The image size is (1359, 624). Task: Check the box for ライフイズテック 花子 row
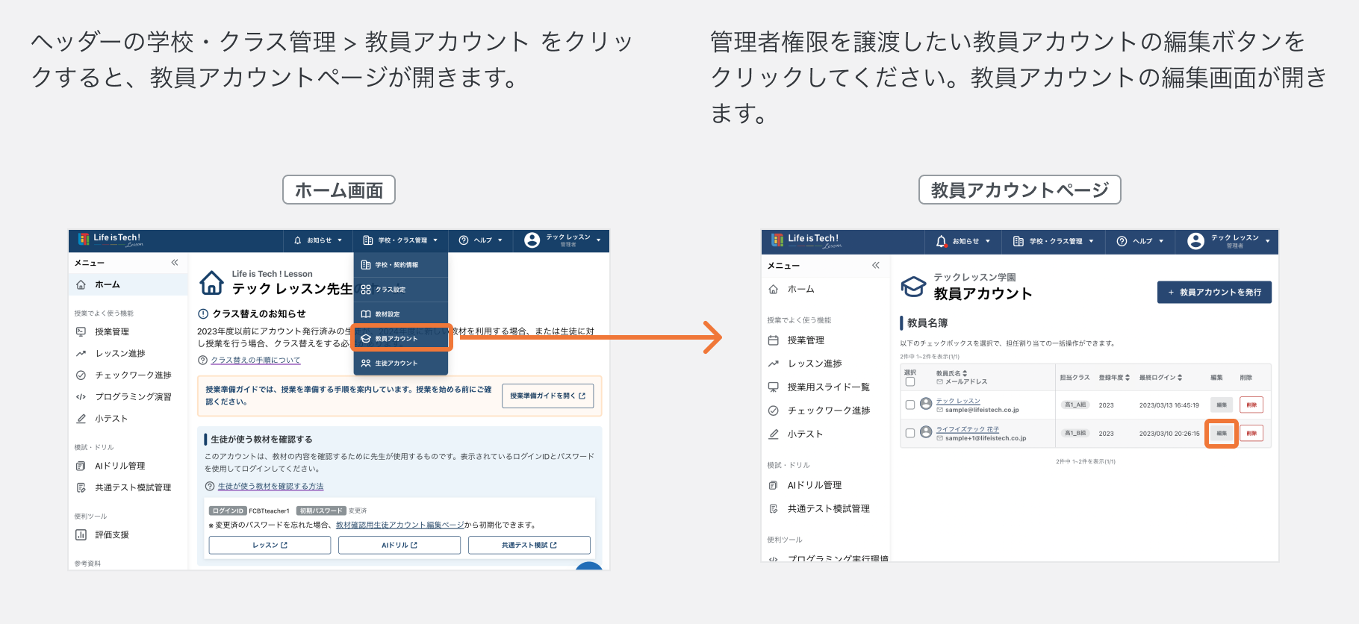909,433
